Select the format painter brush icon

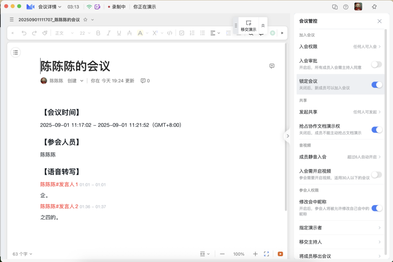click(x=45, y=33)
